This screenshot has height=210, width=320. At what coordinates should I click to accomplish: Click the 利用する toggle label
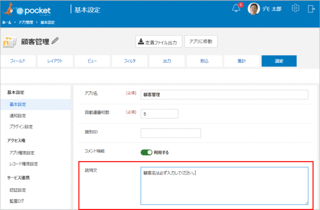tap(161, 152)
